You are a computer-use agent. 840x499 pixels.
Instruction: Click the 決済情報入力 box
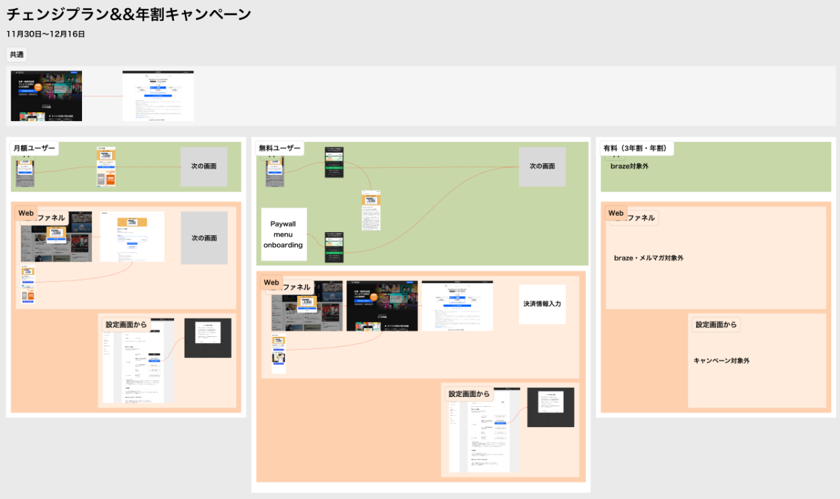point(542,304)
